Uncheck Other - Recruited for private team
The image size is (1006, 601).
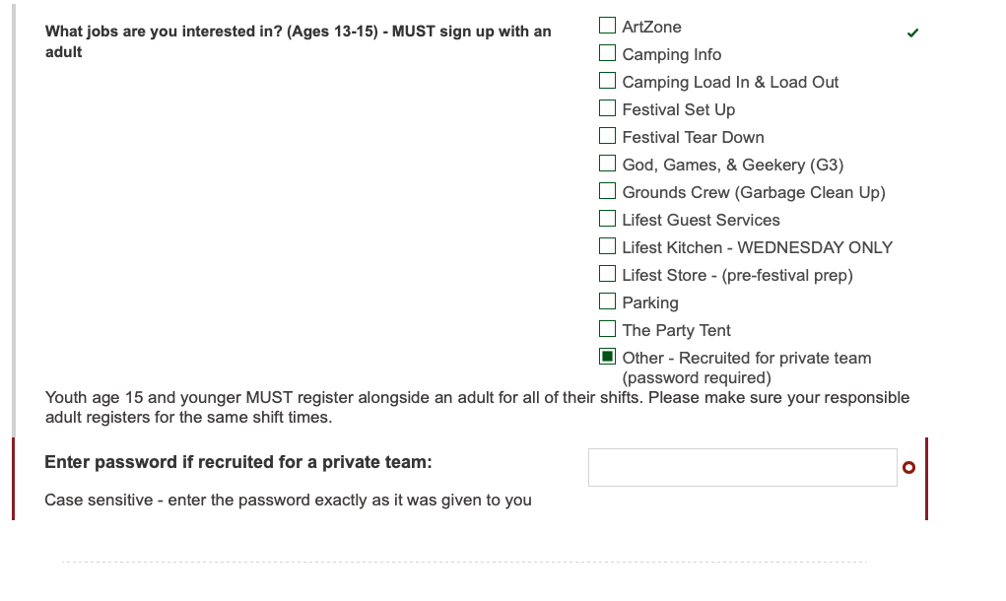tap(607, 356)
